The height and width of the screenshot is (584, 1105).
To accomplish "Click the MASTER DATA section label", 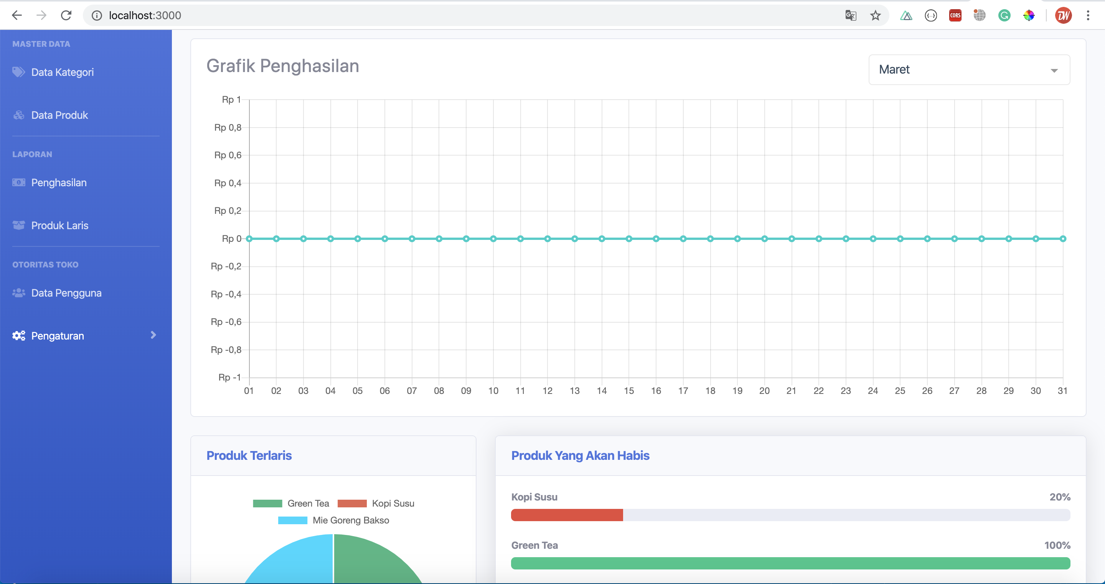I will tap(41, 44).
